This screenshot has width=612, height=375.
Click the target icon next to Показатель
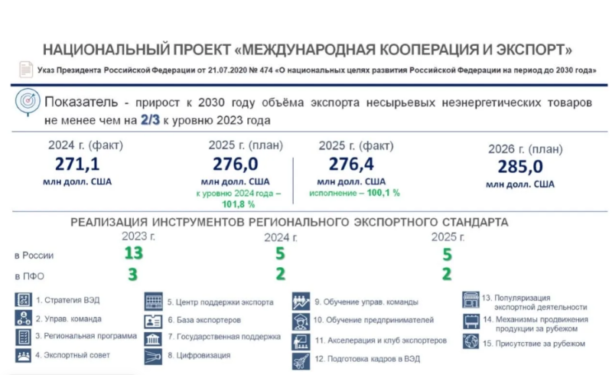(x=28, y=100)
